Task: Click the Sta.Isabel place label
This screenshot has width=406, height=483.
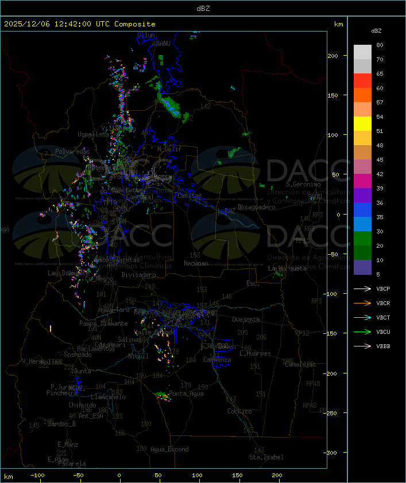Action: coord(266,457)
